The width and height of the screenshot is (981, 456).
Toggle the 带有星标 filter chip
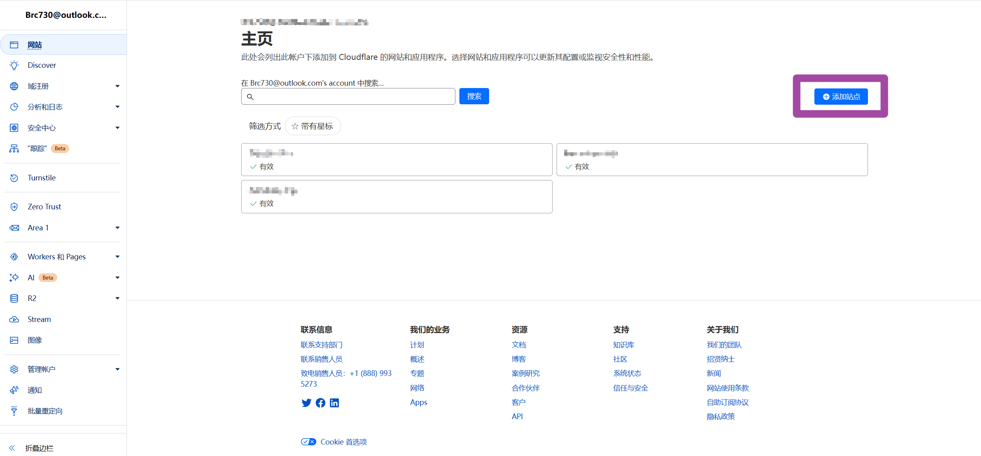coord(313,126)
